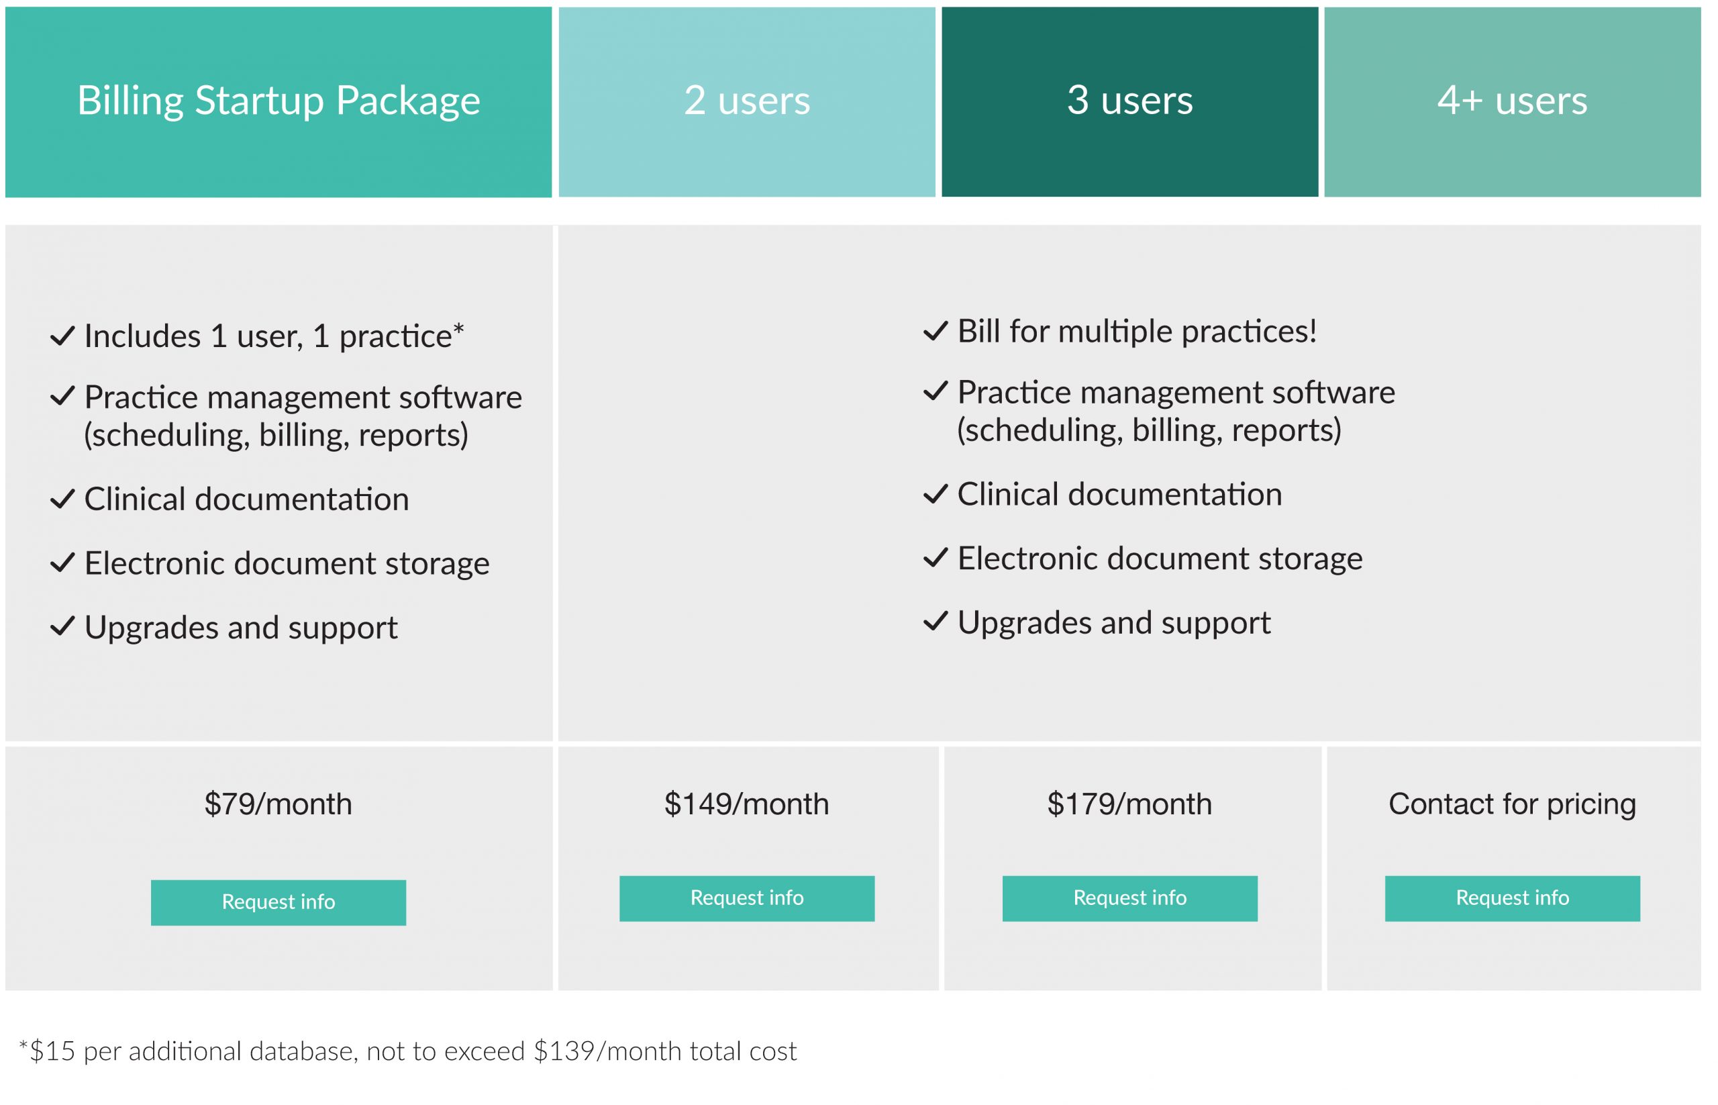Click the left Electronic document storage checkmark
The height and width of the screenshot is (1105, 1718).
[x=63, y=565]
